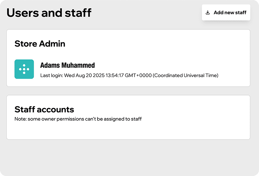259x176 pixels.
Task: Click the Last login timestamp line
Action: tap(129, 75)
